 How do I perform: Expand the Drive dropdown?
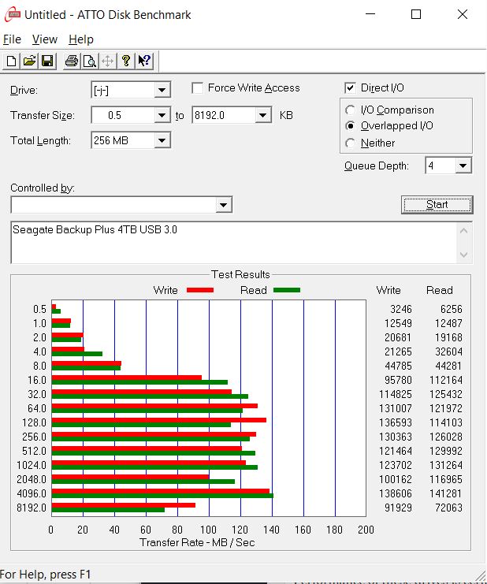(x=162, y=90)
